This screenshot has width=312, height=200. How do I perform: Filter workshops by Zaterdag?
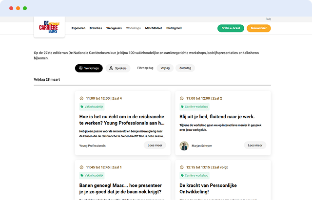coord(185,69)
